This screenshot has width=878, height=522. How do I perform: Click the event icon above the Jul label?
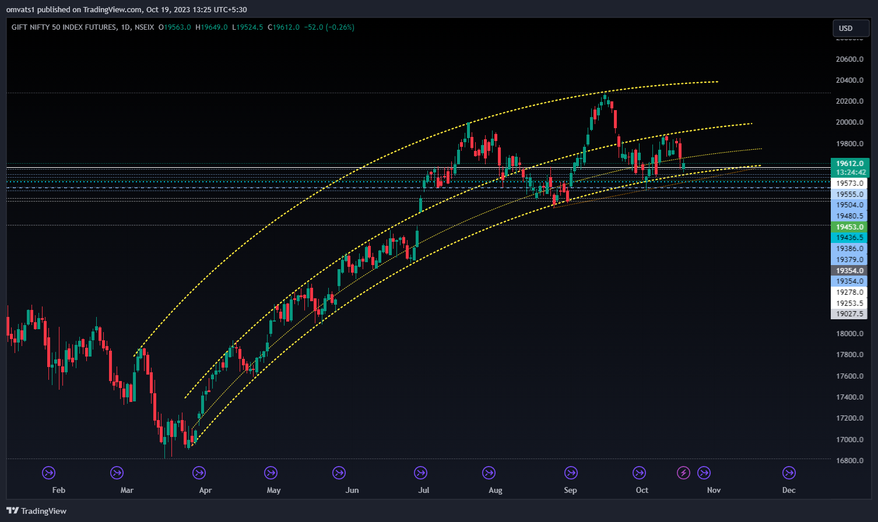(420, 472)
